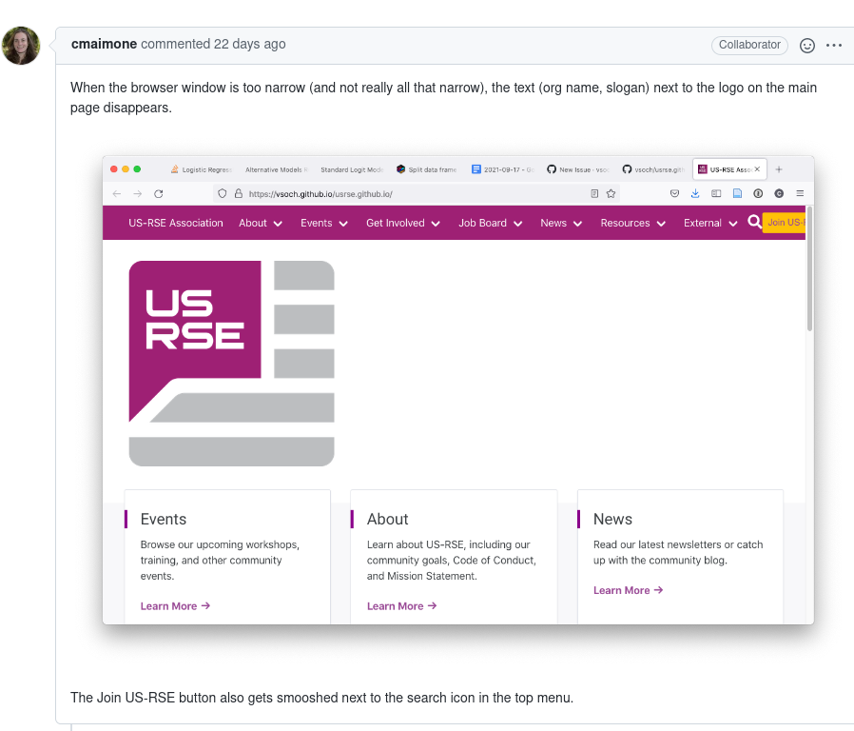Click Learn More under the About card
The height and width of the screenshot is (731, 854).
(402, 605)
